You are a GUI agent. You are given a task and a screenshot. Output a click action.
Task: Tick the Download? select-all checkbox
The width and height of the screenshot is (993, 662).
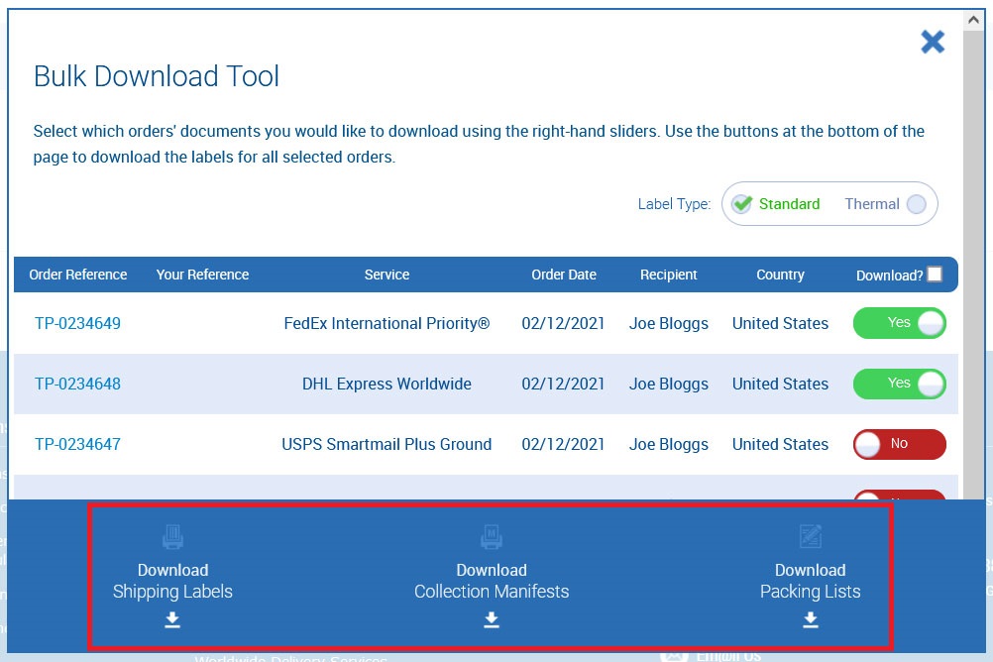(935, 274)
